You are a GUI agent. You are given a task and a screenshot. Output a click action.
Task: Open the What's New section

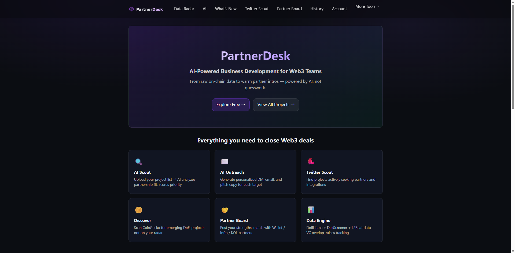225,9
